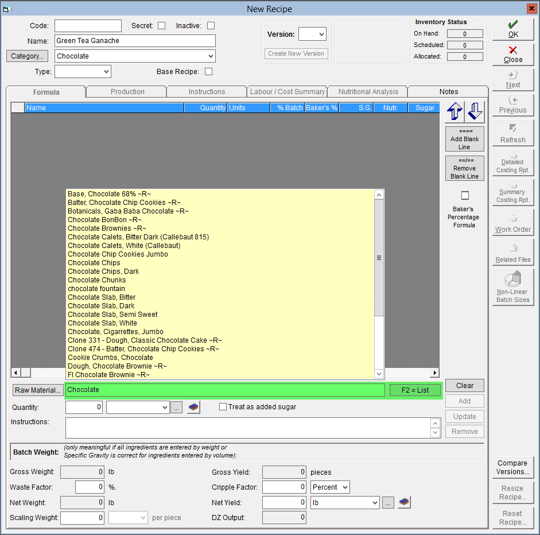Go to the Previous recipe
Screen dimensions: 540x535
point(513,105)
